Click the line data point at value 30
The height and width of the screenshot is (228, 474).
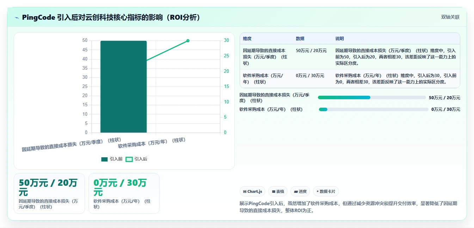(188, 41)
